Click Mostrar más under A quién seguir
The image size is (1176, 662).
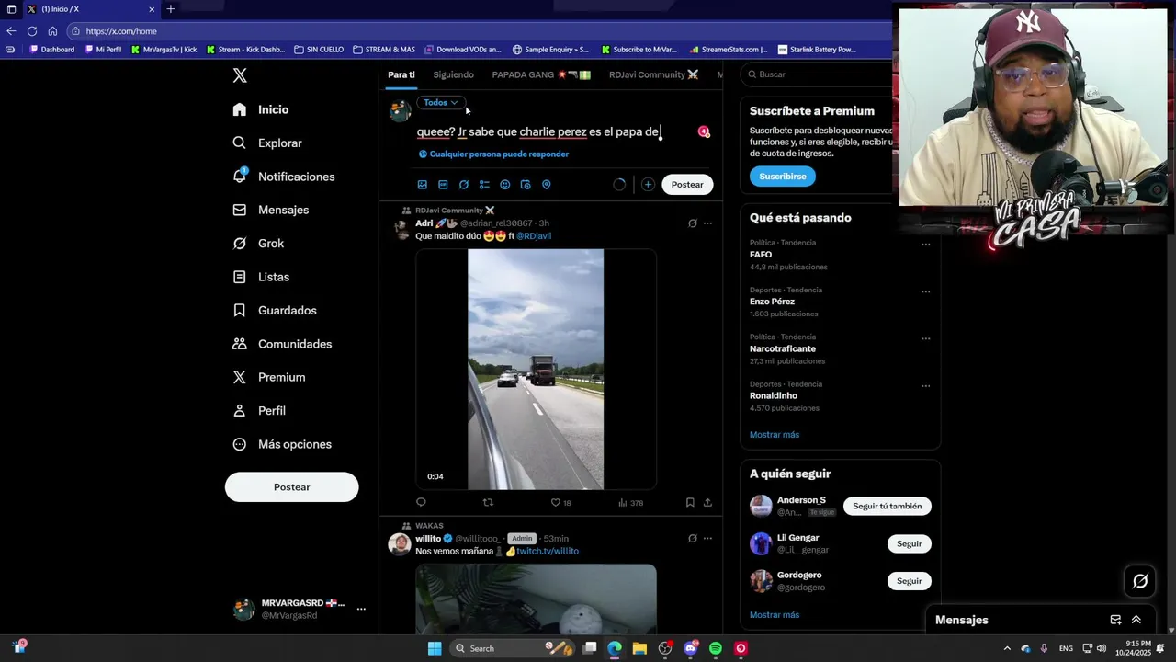775,615
